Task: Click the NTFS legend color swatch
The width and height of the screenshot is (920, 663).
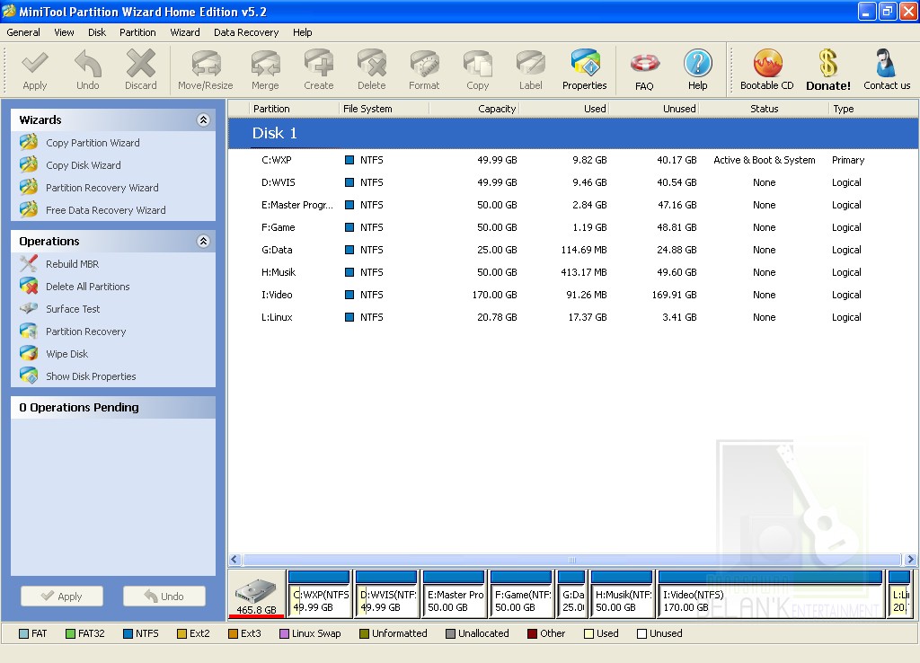Action: [x=128, y=633]
